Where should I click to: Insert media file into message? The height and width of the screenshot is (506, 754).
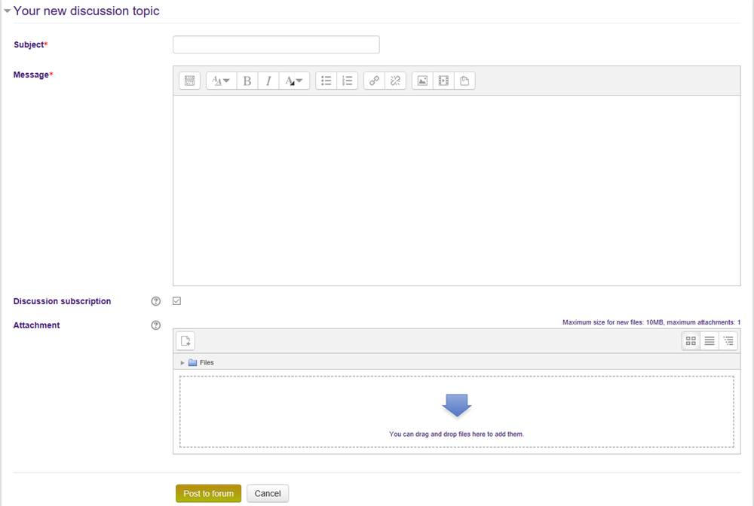(x=443, y=81)
